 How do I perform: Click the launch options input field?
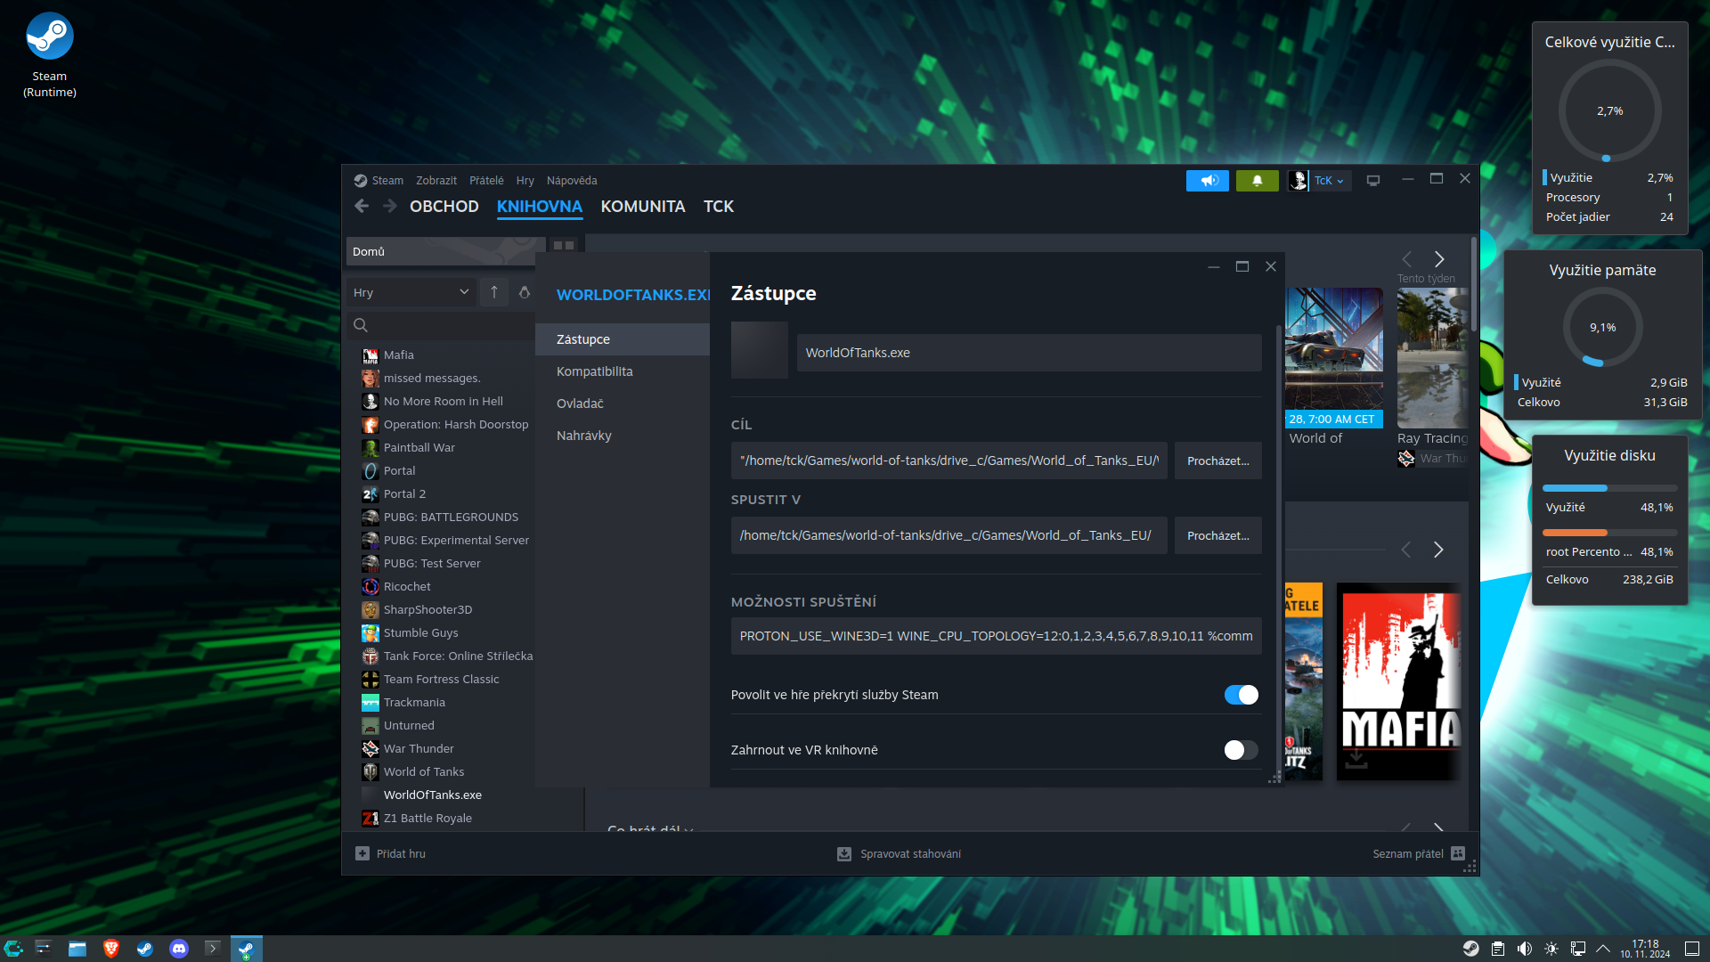tap(996, 636)
